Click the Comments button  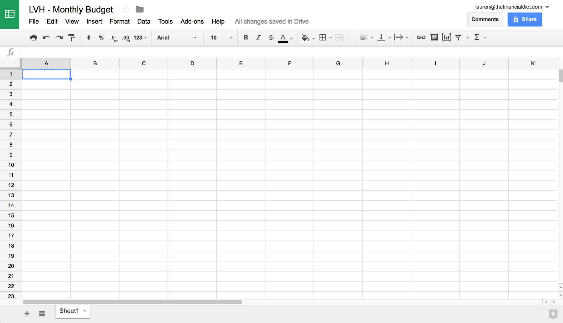tap(485, 19)
